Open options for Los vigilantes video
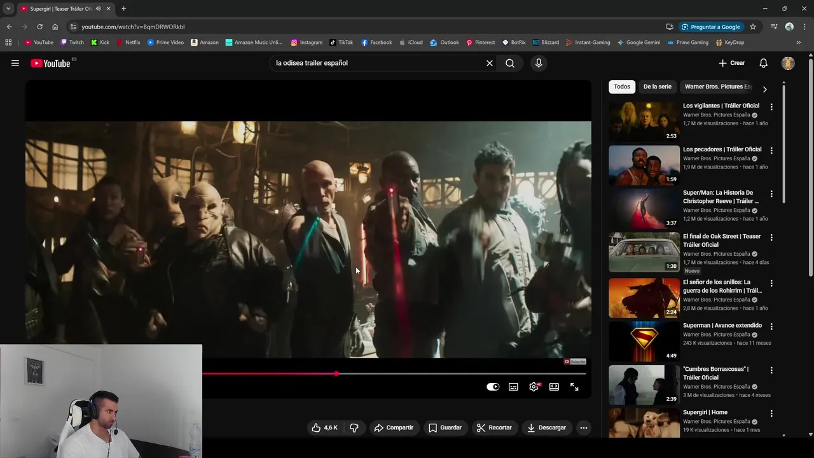Screen dimensions: 814x458 771,107
